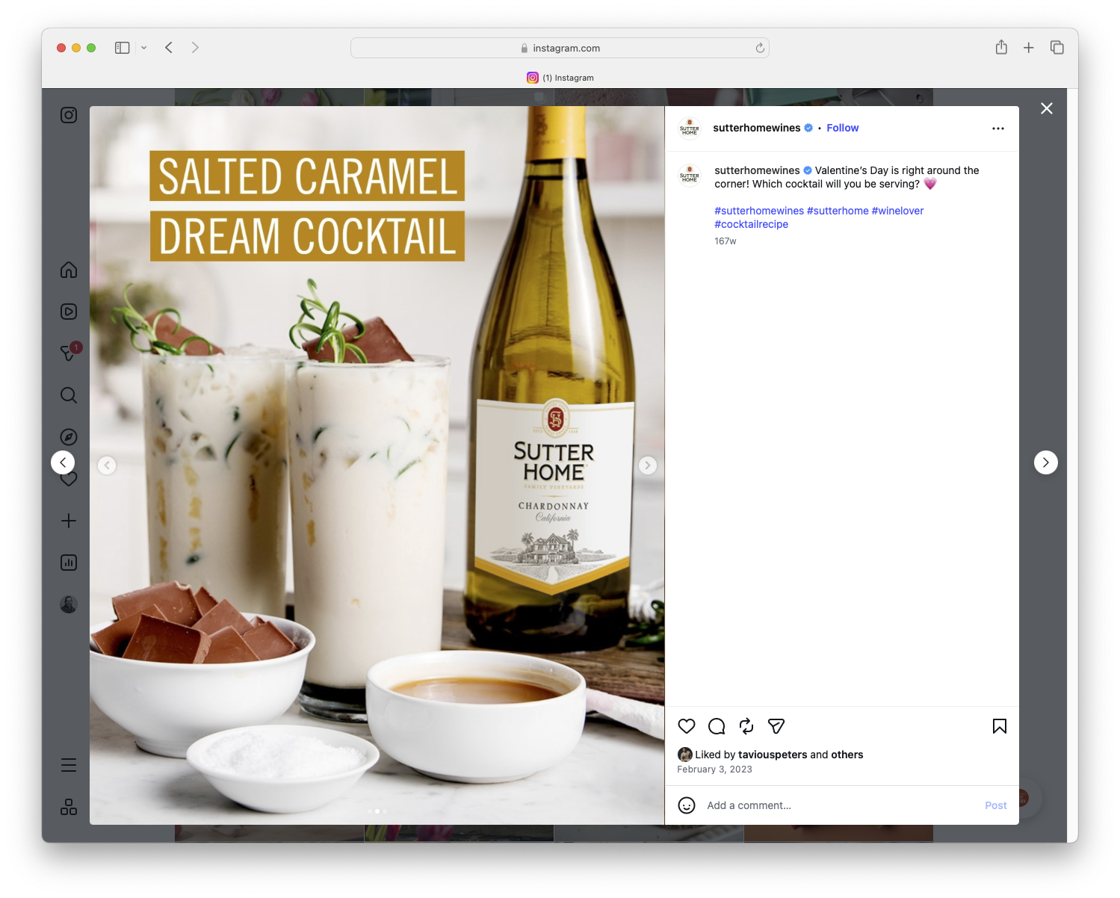
Task: Open Instagram Home feed
Action: pyautogui.click(x=68, y=270)
